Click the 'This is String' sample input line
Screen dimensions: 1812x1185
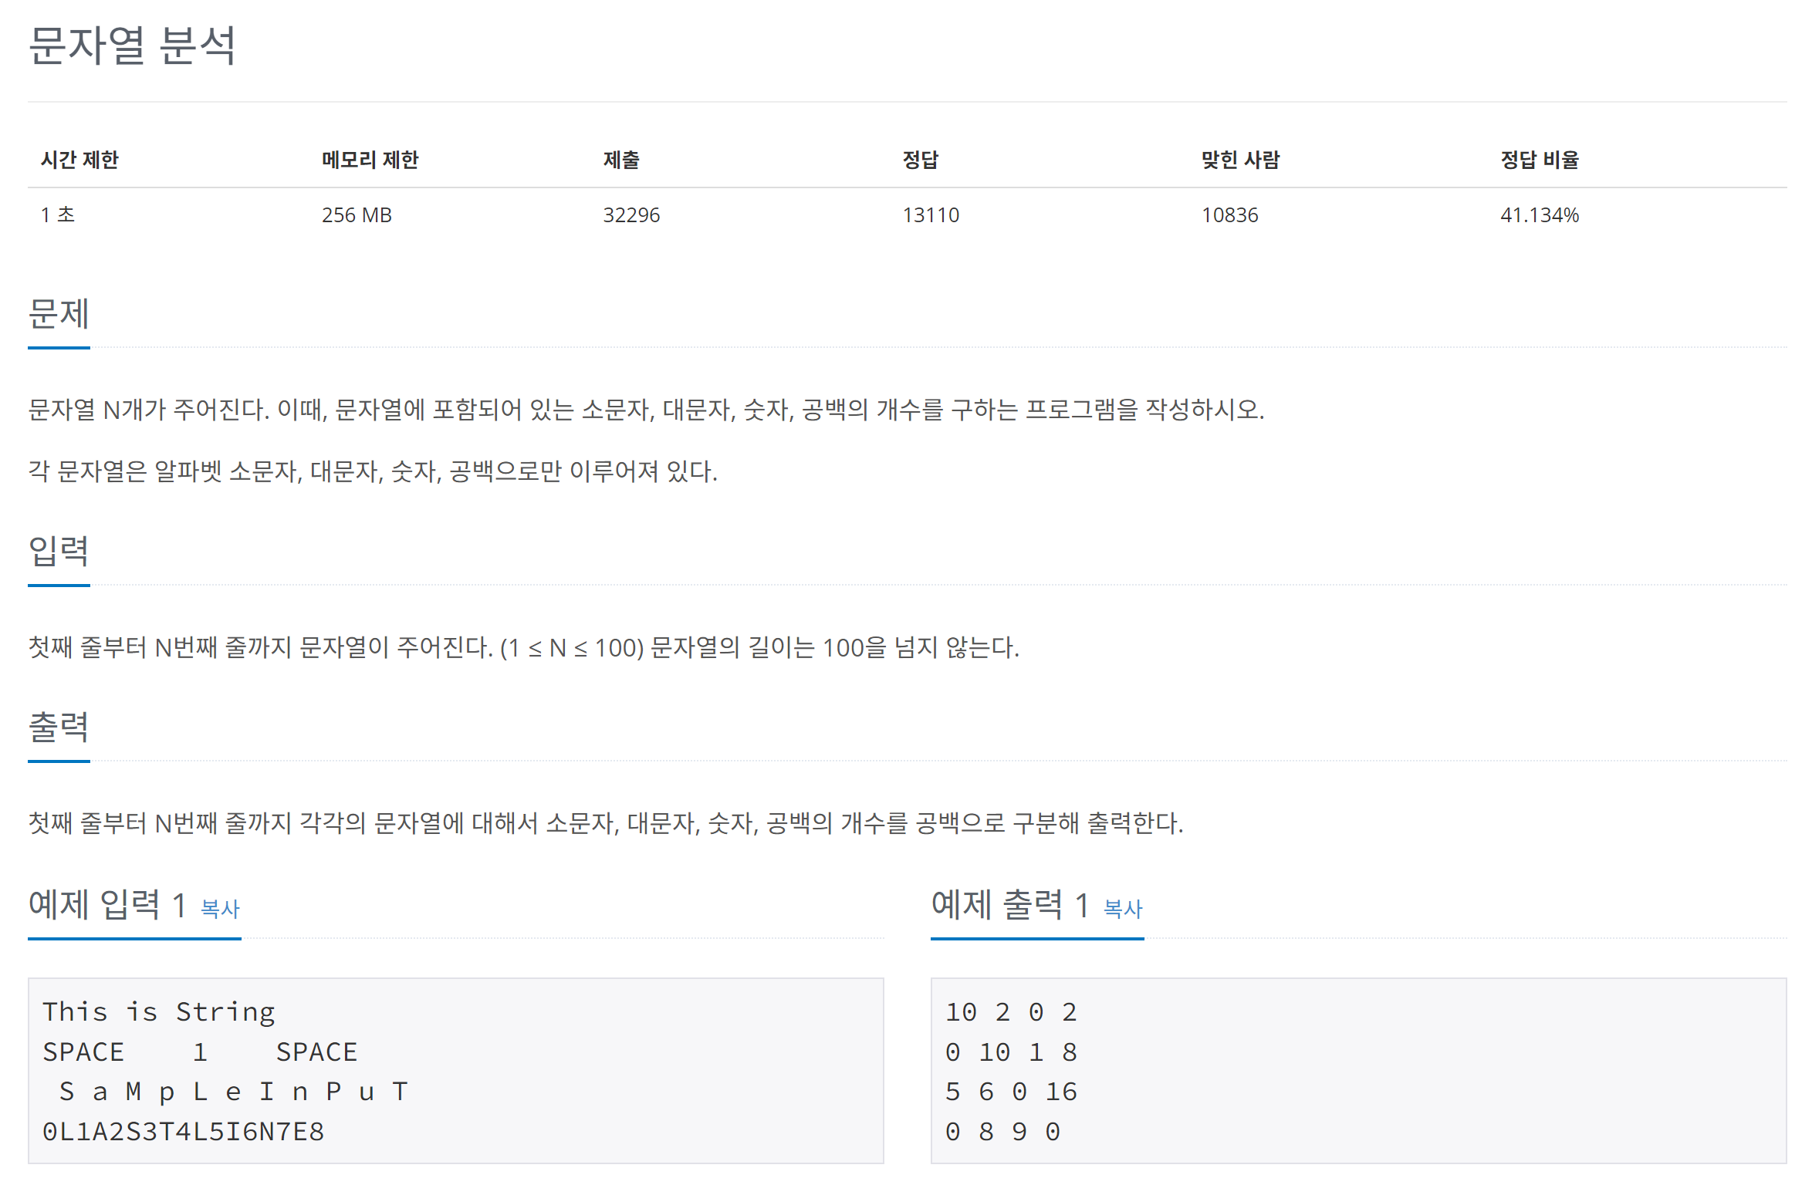click(158, 1011)
